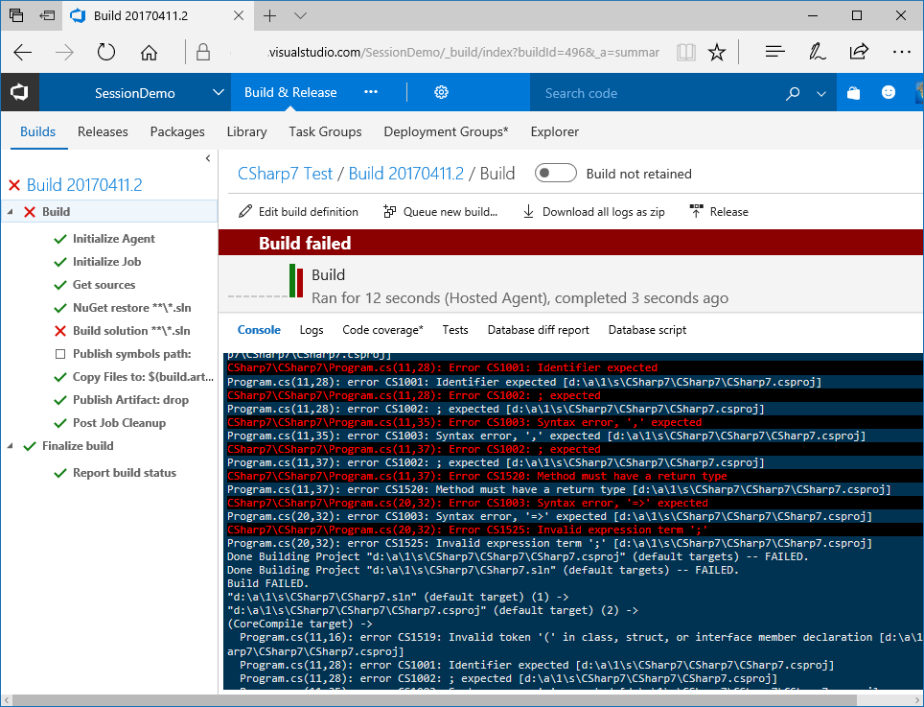Viewport: 924px width, 707px height.
Task: Click the download logs arrow icon
Action: [x=528, y=212]
